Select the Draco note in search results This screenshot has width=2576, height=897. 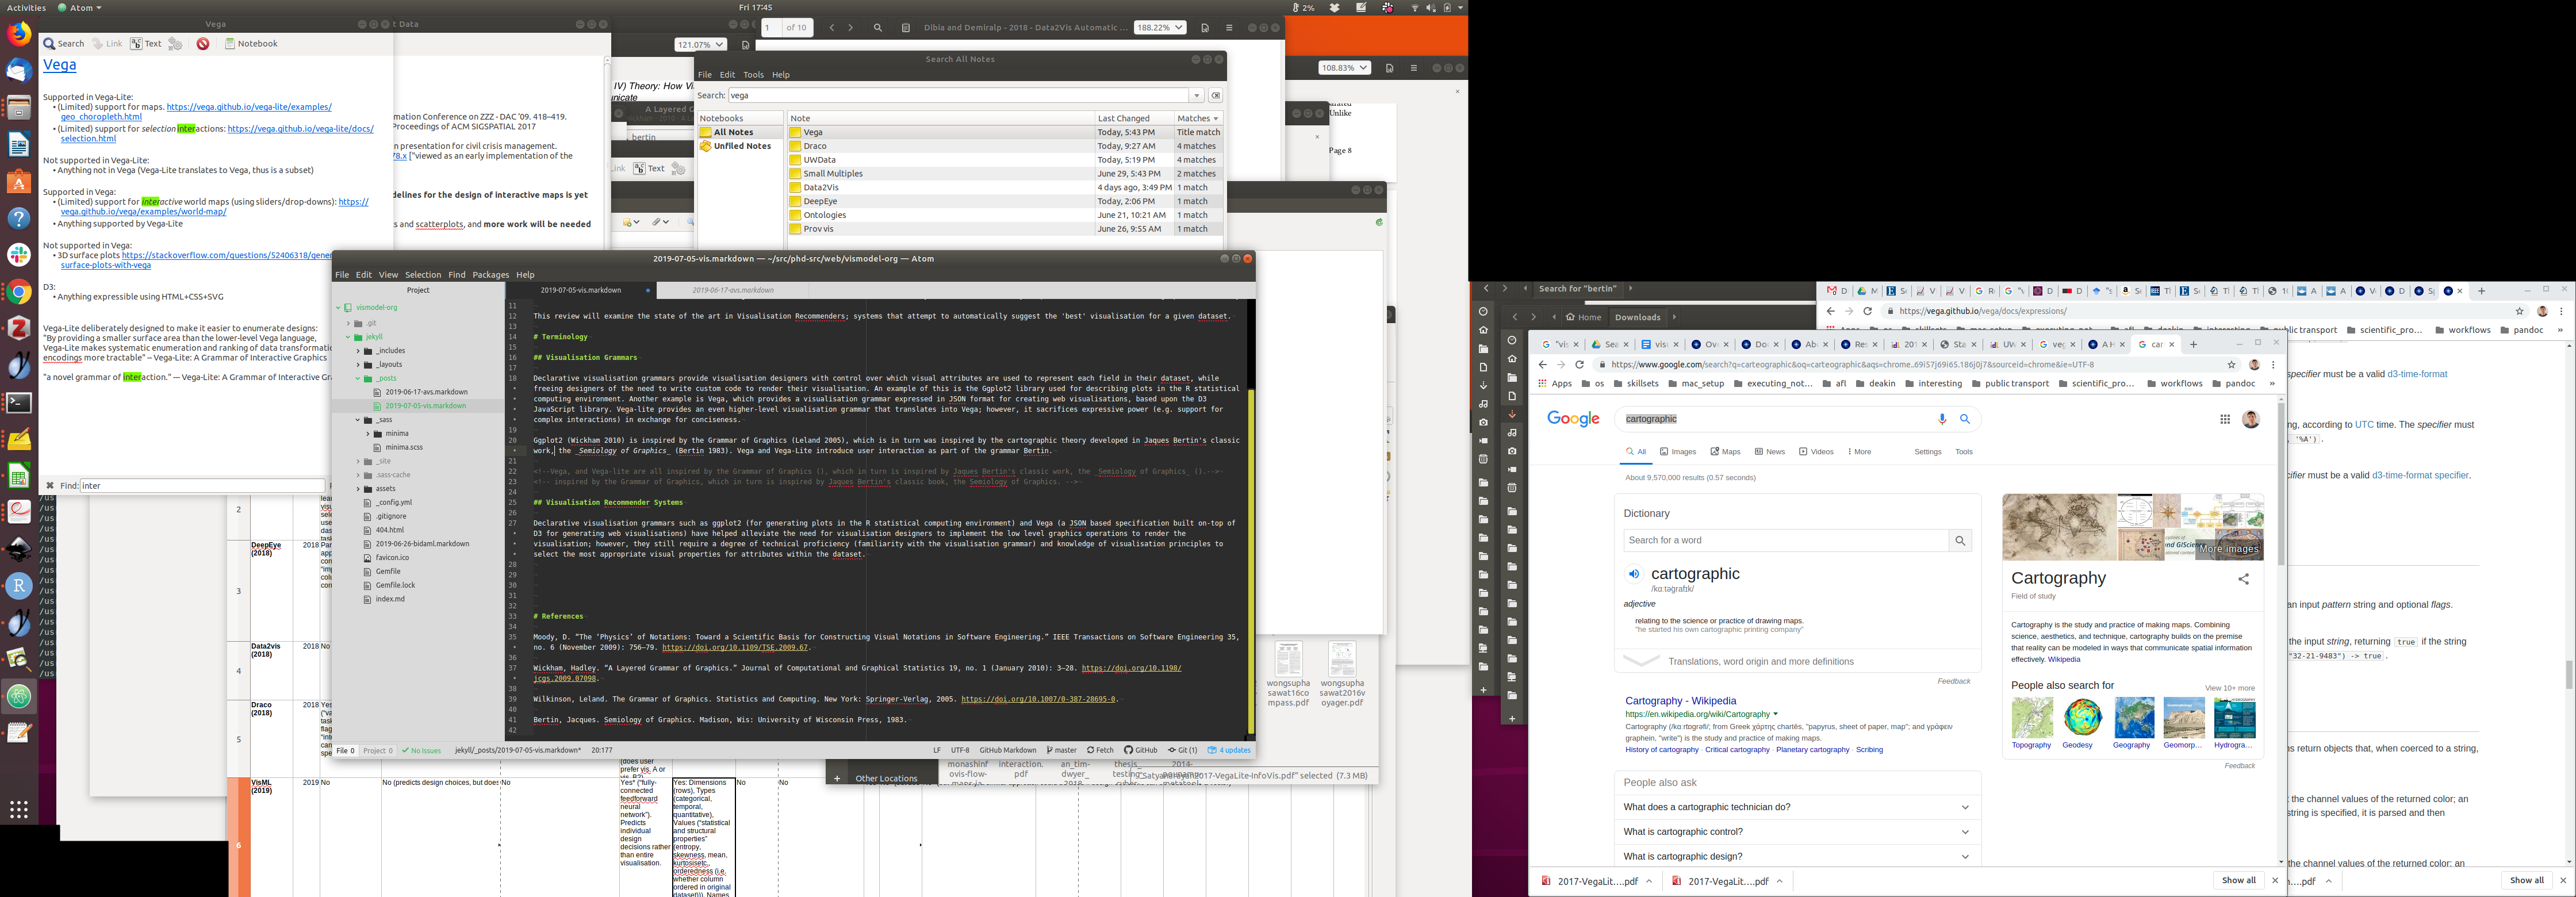point(815,146)
